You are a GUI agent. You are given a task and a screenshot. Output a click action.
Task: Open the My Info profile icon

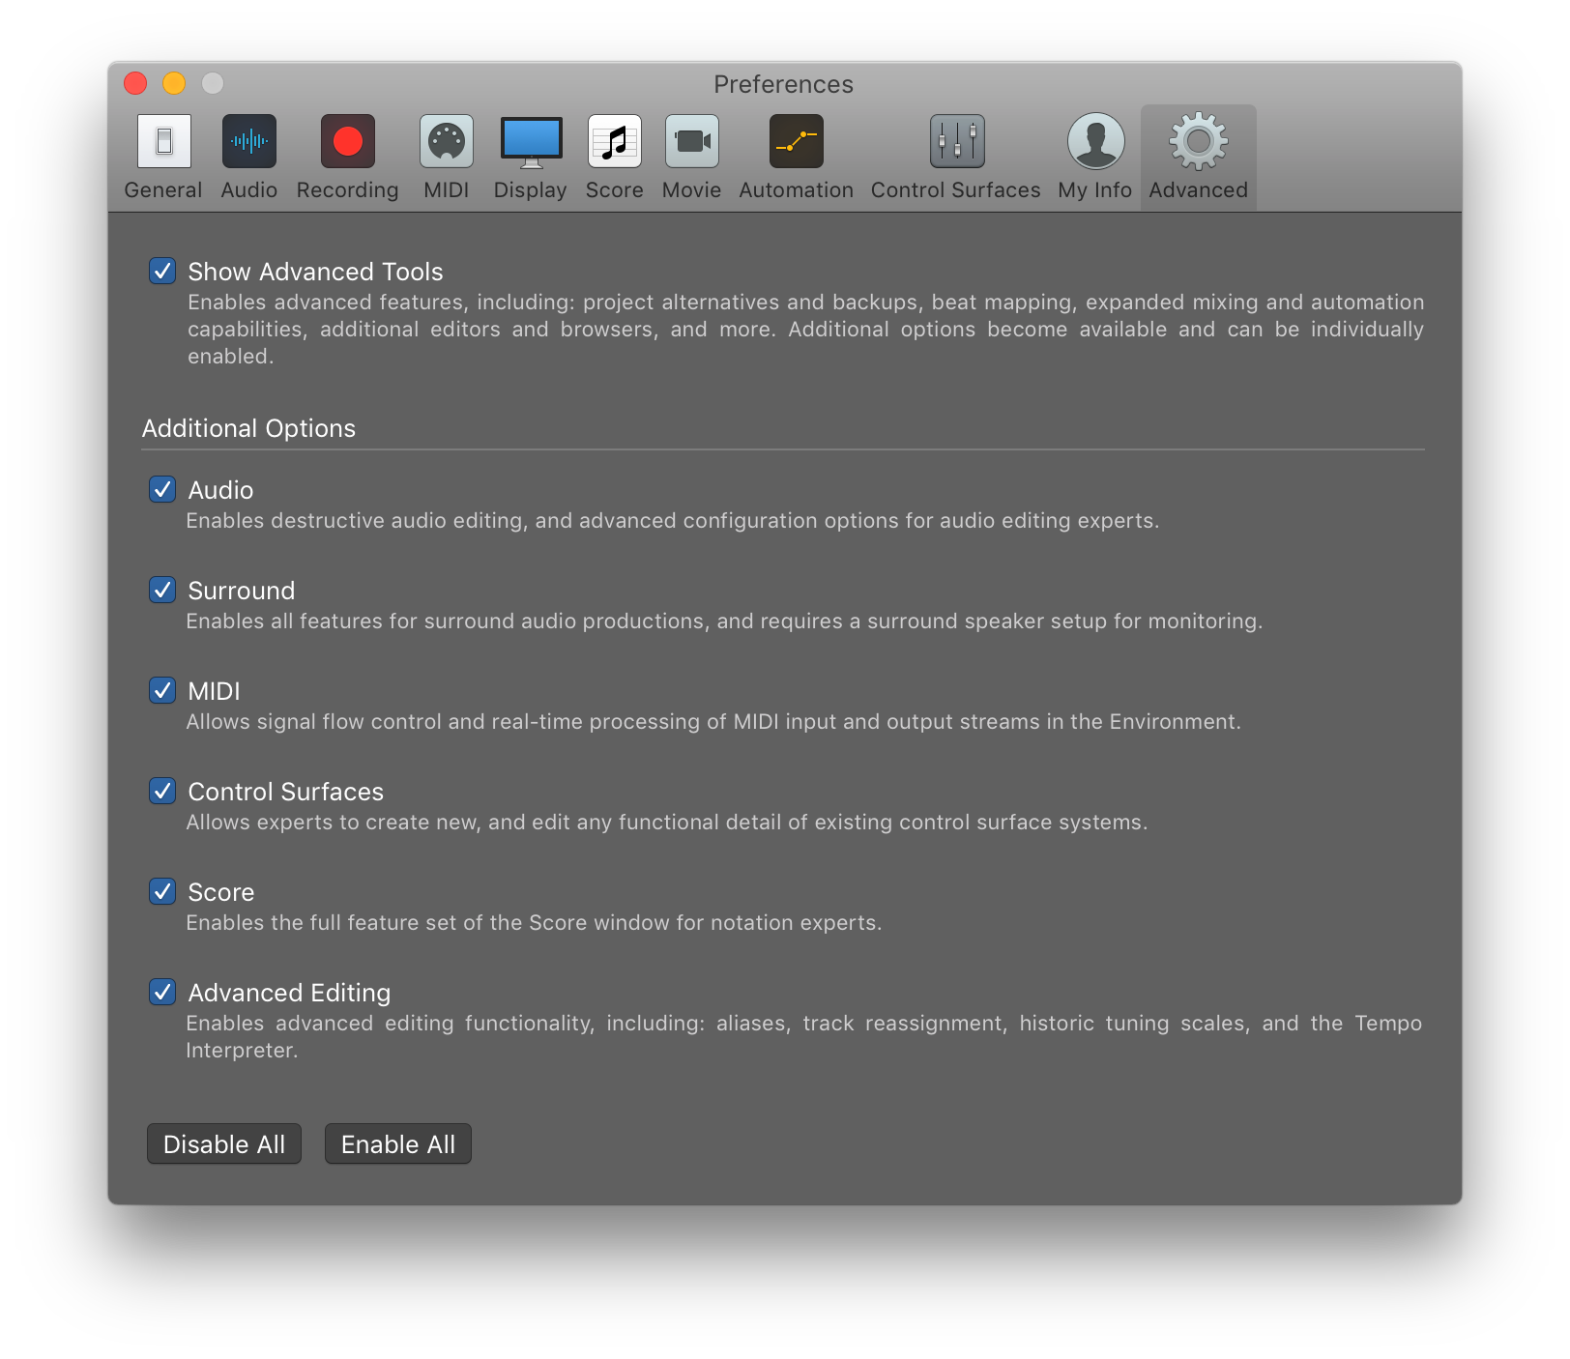[1095, 141]
